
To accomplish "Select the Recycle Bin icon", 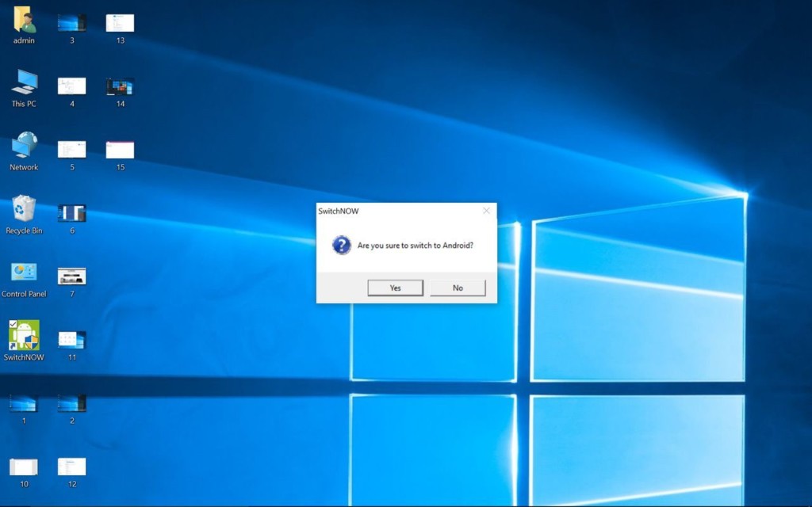I will (24, 210).
